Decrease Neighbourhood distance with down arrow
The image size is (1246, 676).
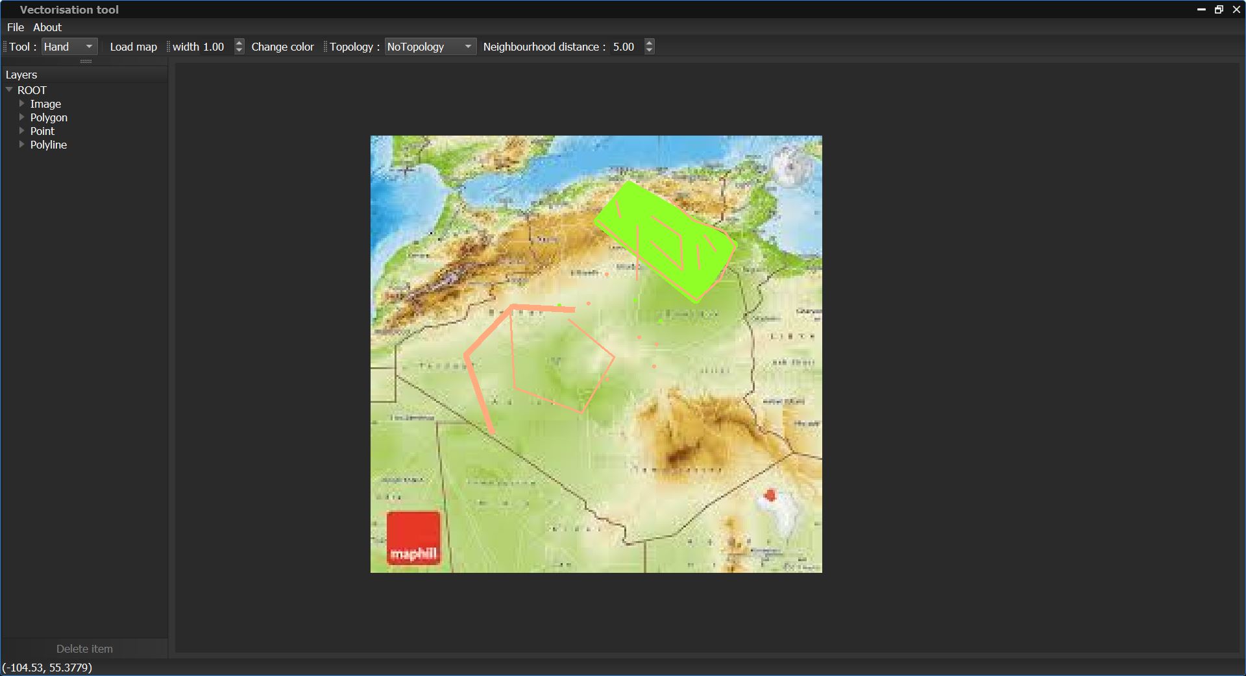(x=650, y=51)
